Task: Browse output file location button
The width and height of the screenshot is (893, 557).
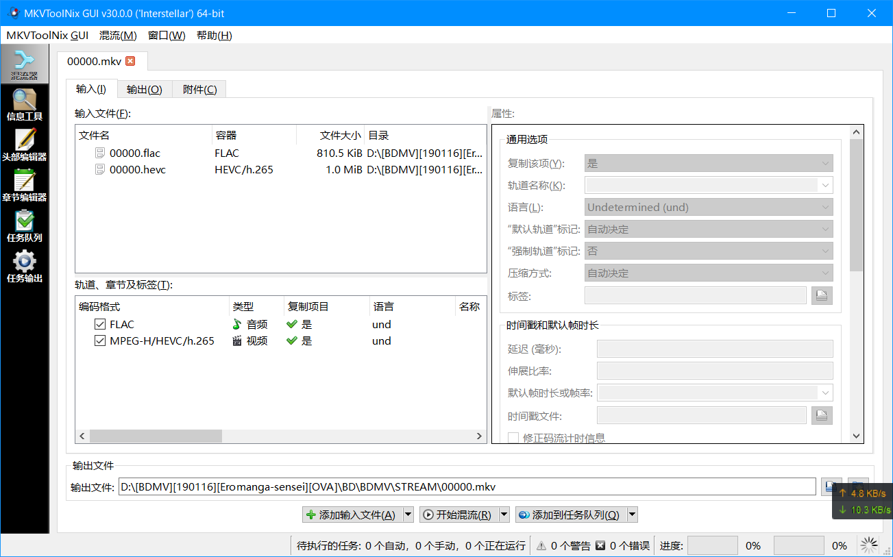Action: pos(831,486)
